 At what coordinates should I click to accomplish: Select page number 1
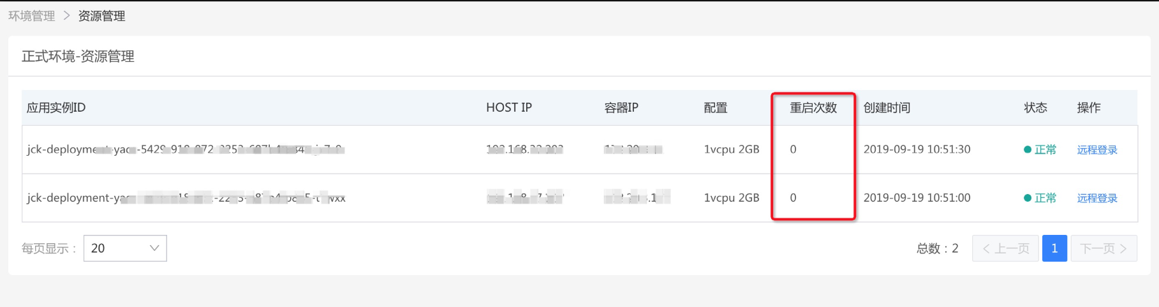[x=1054, y=248]
